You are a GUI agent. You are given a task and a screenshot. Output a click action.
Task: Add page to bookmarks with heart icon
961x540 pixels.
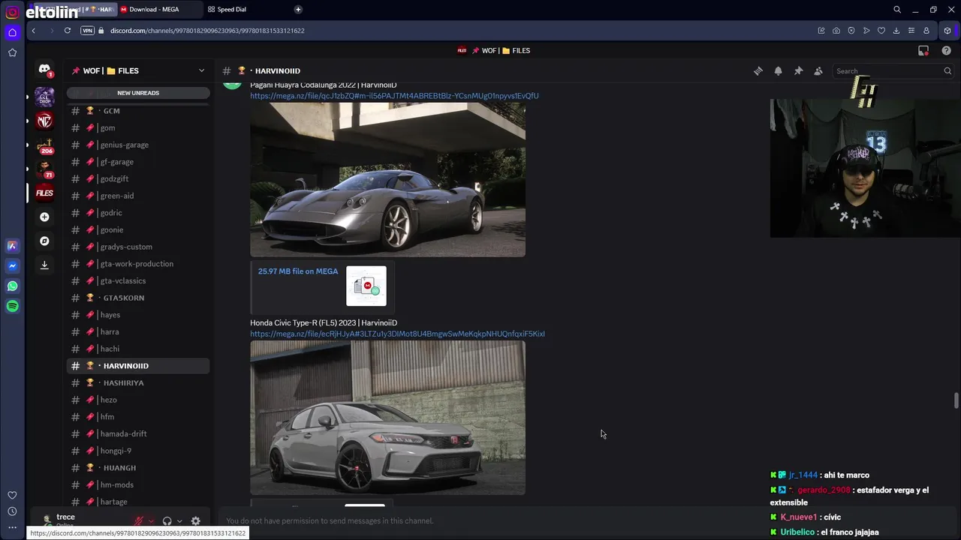[x=881, y=31]
